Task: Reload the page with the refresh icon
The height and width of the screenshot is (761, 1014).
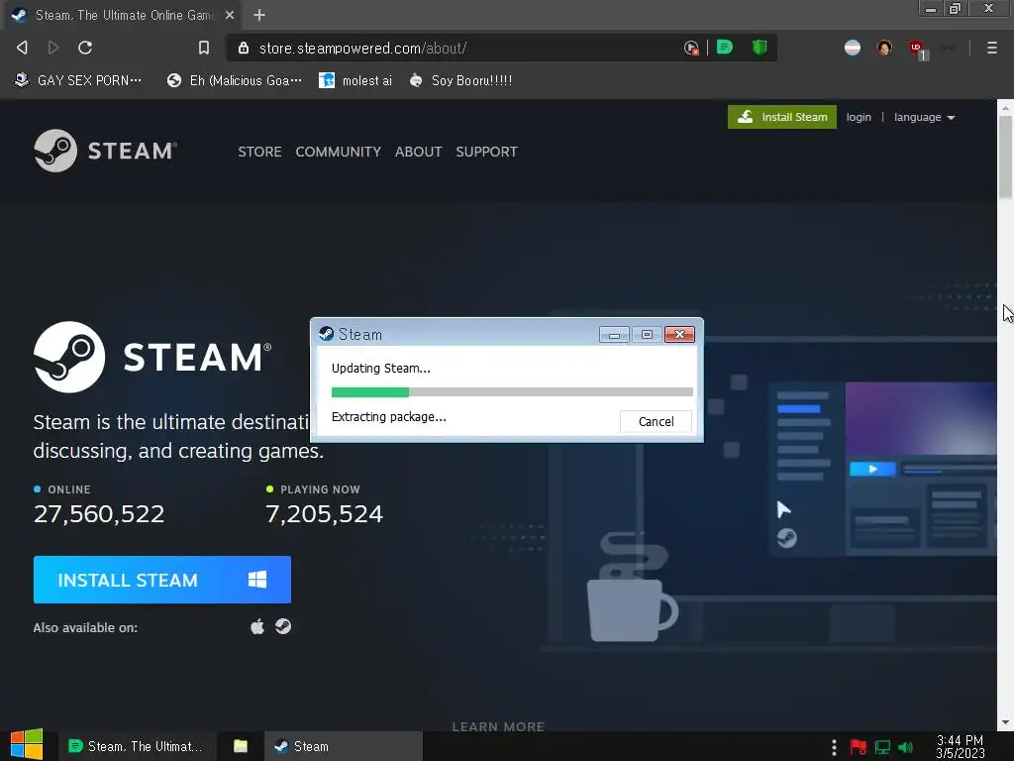Action: click(85, 48)
